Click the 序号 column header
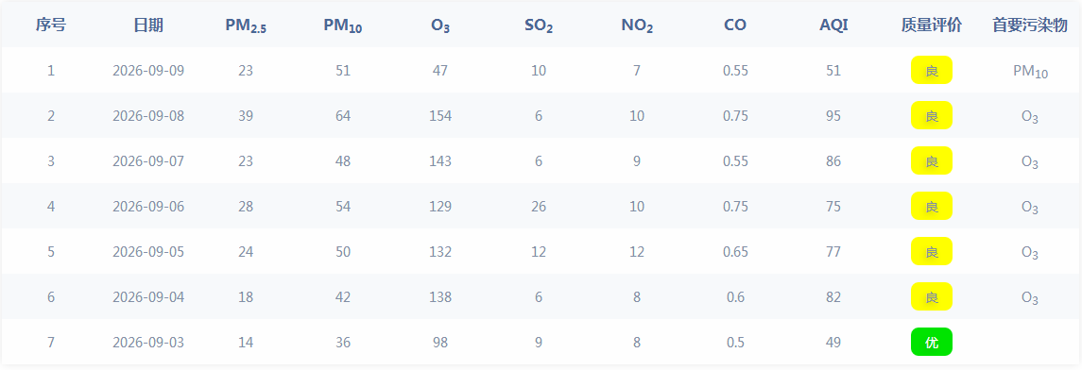This screenshot has height=370, width=1082. coord(51,25)
